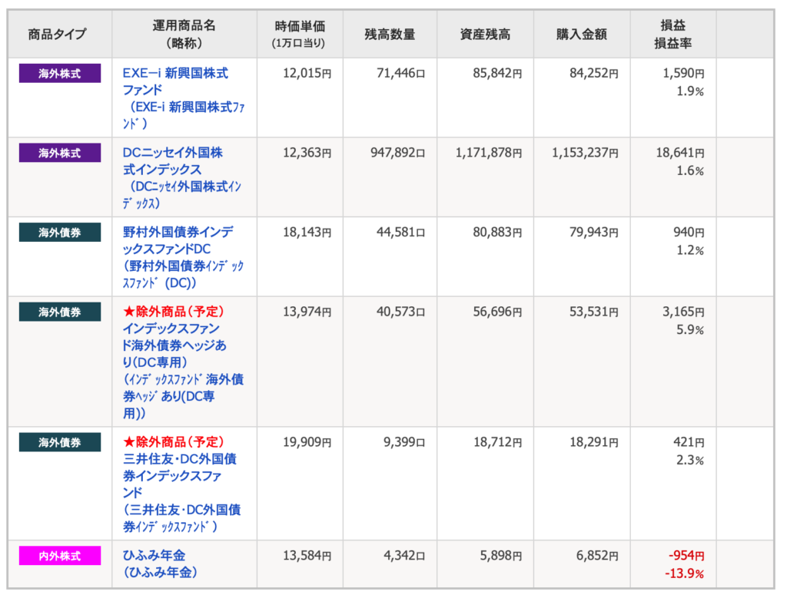Image resolution: width=787 pixels, height=598 pixels.
Task: Select the purchase amount 6,852円
Action: pyautogui.click(x=597, y=555)
